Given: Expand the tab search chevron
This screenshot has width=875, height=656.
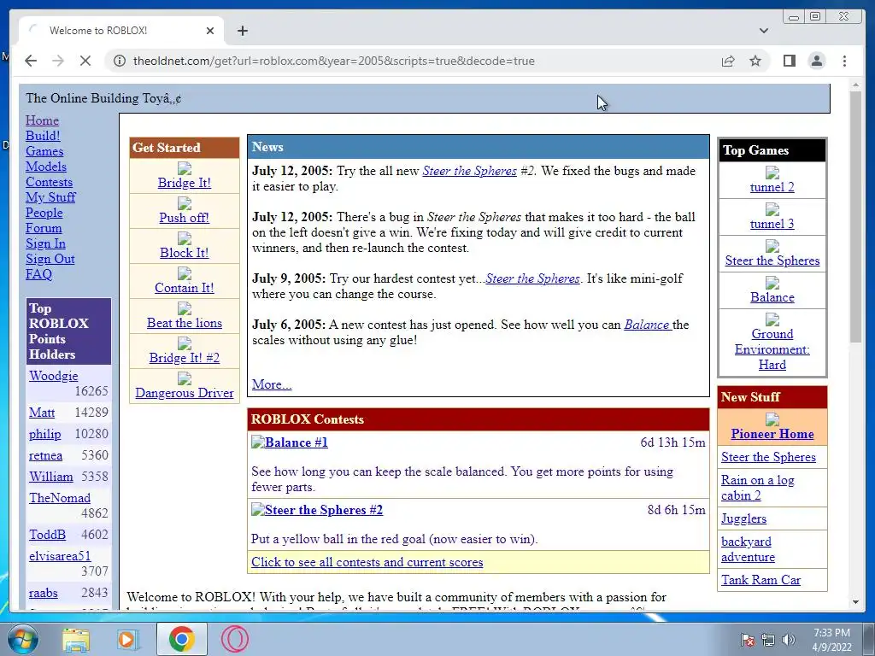Looking at the screenshot, I should 764,31.
